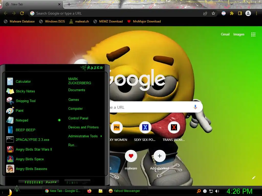Switch to New Tab - Google Chrome taskbar item
Viewport: 262px width, 196px height.
[x=63, y=191]
